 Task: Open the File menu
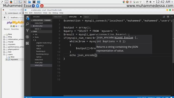[26, 13]
